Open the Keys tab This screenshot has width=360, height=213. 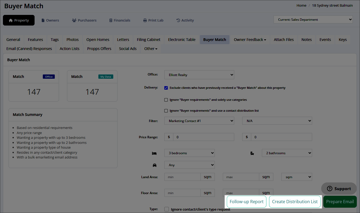343,40
